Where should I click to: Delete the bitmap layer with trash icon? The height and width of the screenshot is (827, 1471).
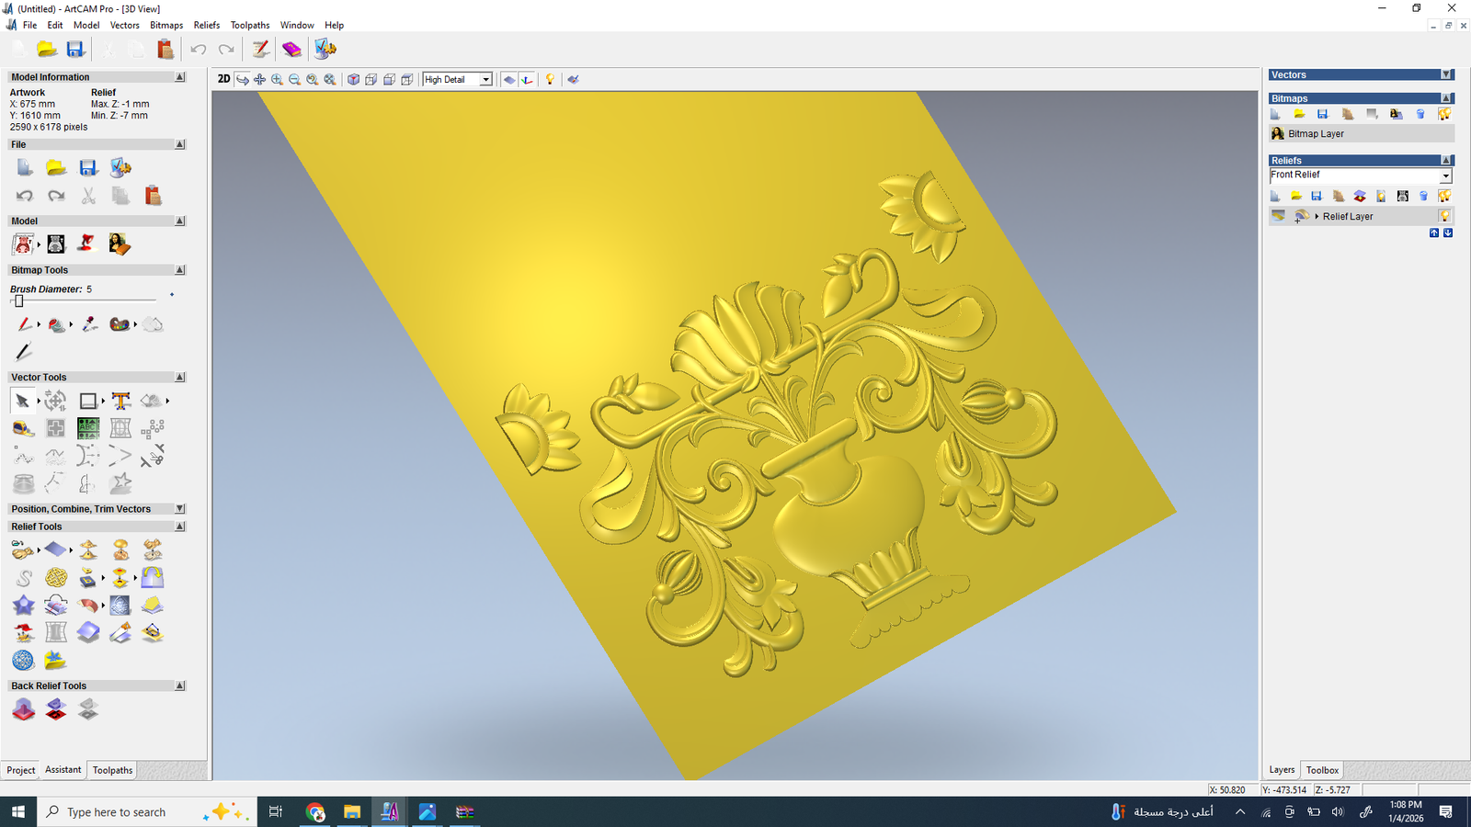[1420, 114]
